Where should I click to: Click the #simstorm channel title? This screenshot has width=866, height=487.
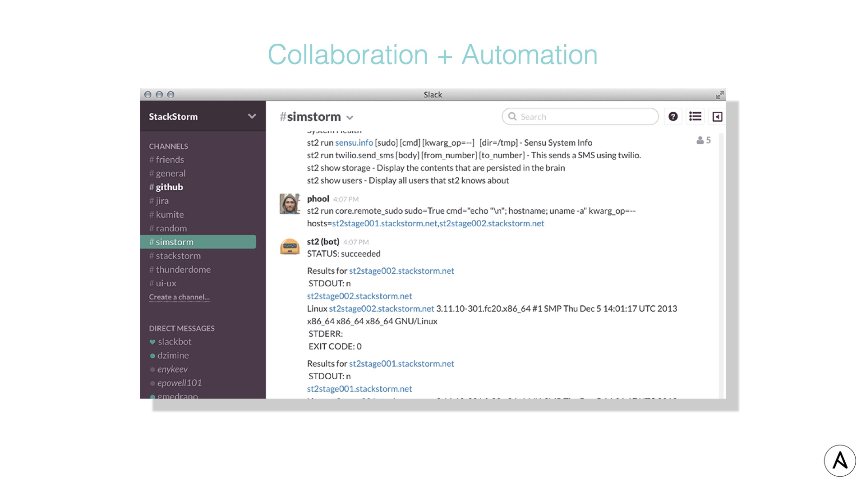pyautogui.click(x=310, y=117)
